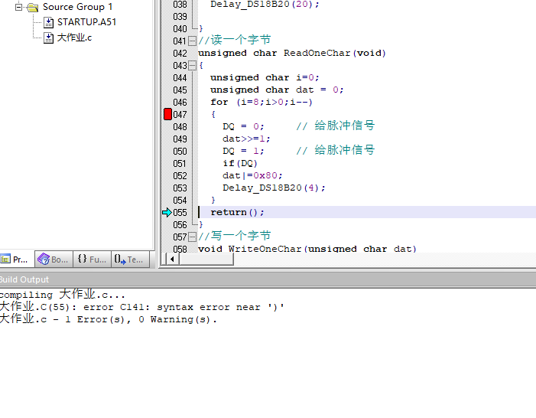Place cursor on the return(); statement
This screenshot has width=536, height=418.
coord(237,212)
